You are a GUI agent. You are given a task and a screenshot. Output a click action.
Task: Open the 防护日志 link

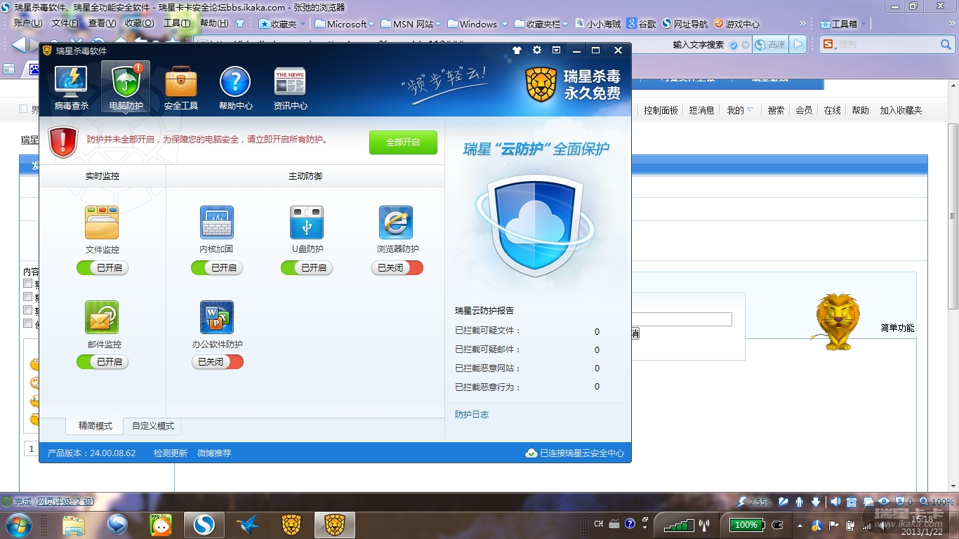(472, 415)
